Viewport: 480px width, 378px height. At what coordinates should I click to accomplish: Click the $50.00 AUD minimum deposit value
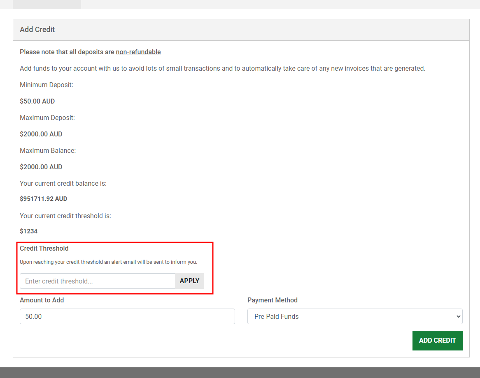click(37, 101)
